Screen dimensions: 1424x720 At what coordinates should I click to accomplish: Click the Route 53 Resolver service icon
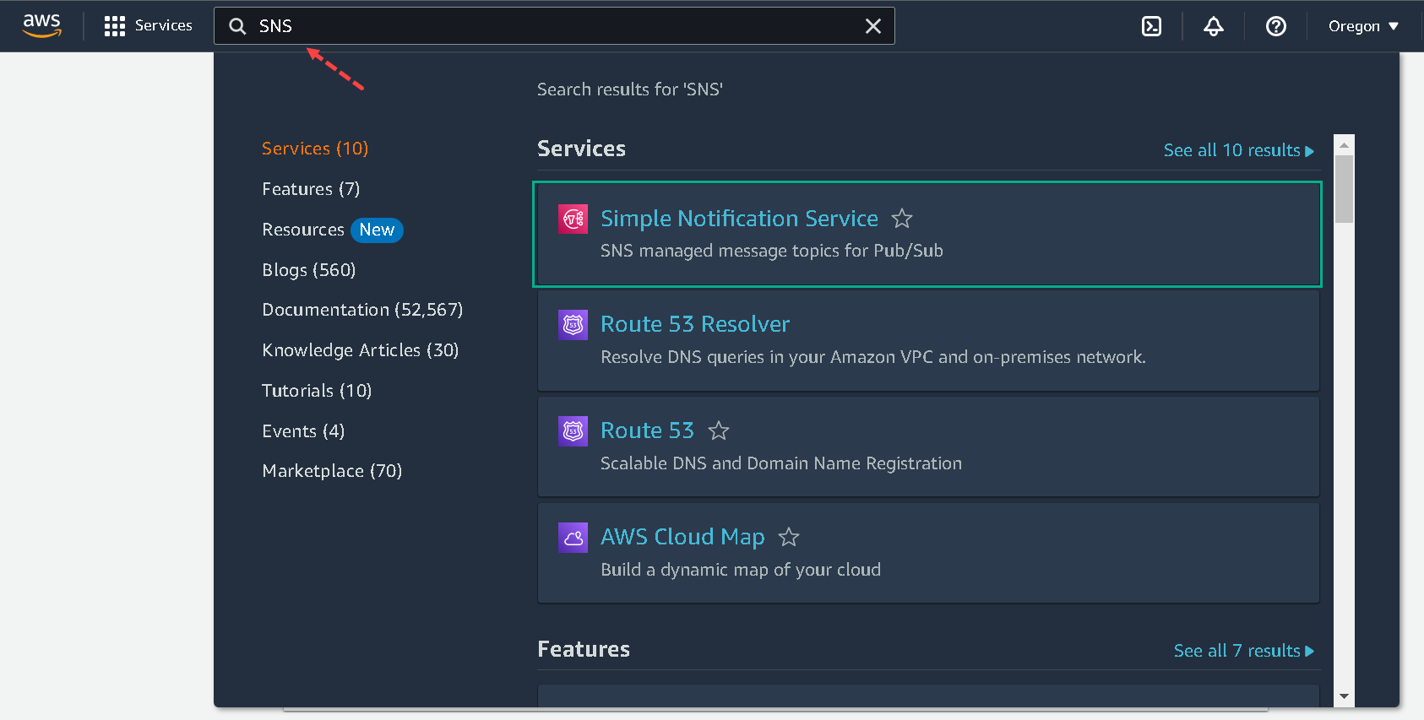click(x=573, y=325)
